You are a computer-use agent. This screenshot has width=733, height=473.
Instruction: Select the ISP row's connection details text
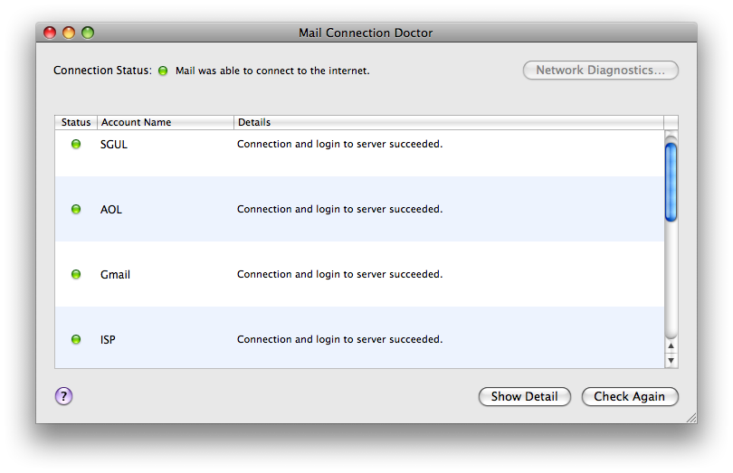[x=340, y=339]
